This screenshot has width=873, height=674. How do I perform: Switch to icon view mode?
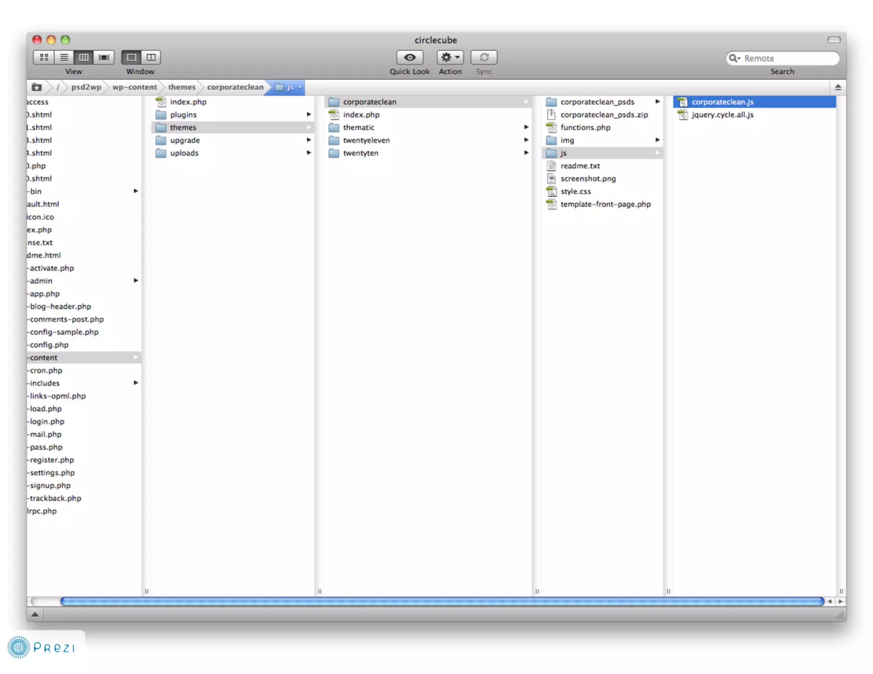(44, 57)
